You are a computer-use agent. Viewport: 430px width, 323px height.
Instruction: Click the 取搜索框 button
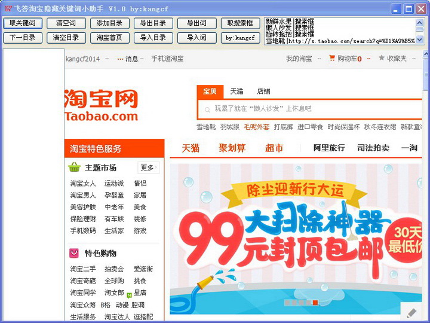(x=240, y=23)
